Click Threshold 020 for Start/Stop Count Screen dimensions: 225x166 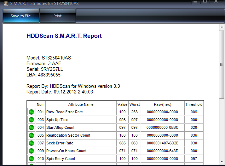(194, 127)
